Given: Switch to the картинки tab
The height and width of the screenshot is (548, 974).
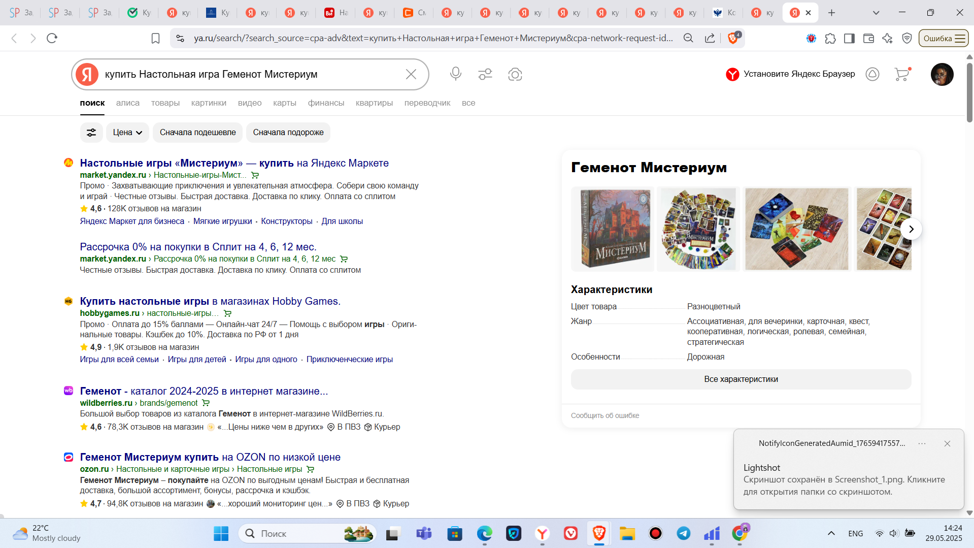Looking at the screenshot, I should coord(209,103).
